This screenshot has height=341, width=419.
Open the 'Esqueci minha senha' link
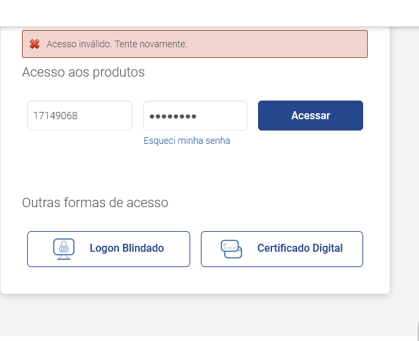[x=187, y=141]
